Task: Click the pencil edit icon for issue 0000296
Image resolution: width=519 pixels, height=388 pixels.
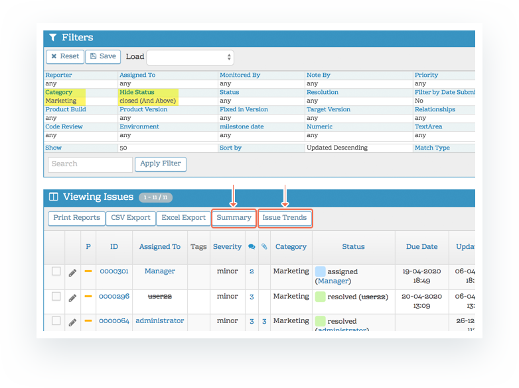Action: (72, 298)
